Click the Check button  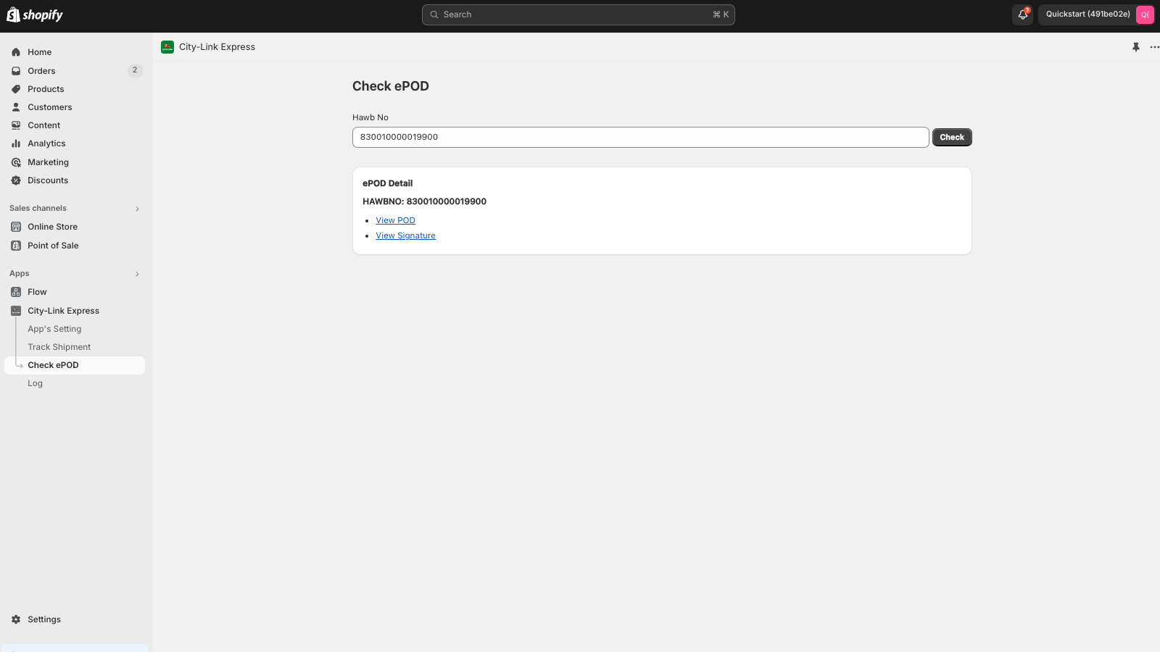click(x=952, y=138)
